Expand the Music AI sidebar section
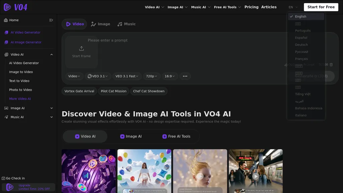Screen dimensions: 343x193 pyautogui.click(x=52, y=117)
